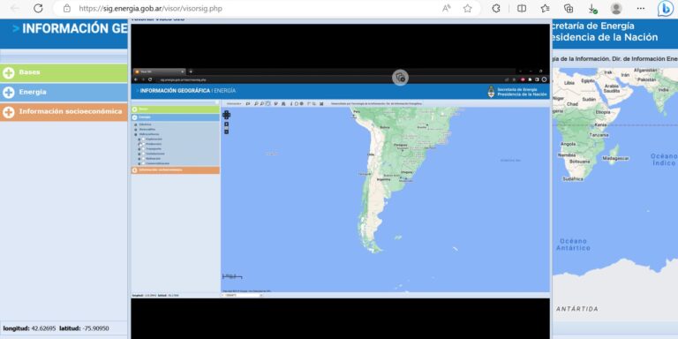Click the Tanzania label on the map
The height and width of the screenshot is (339, 678).
(x=599, y=135)
